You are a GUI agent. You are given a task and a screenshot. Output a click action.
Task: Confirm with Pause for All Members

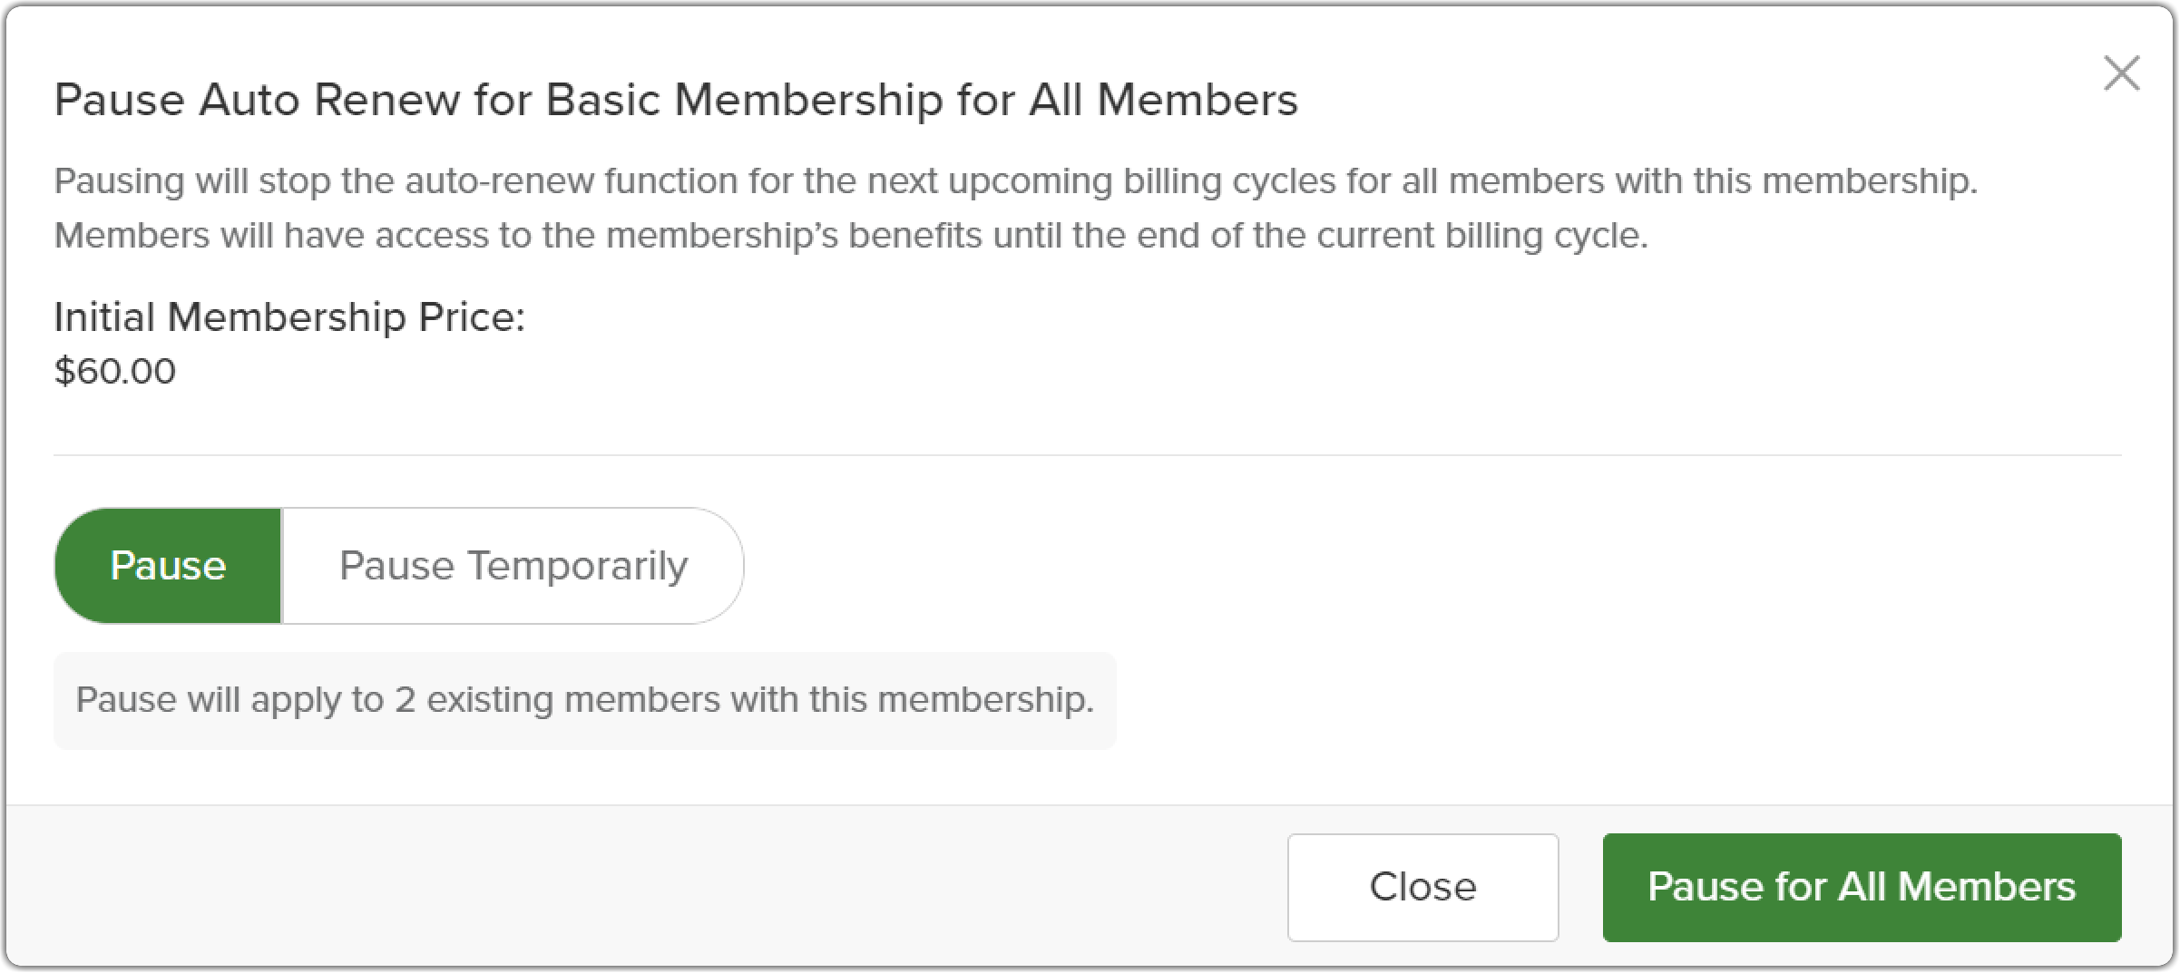pos(1862,887)
